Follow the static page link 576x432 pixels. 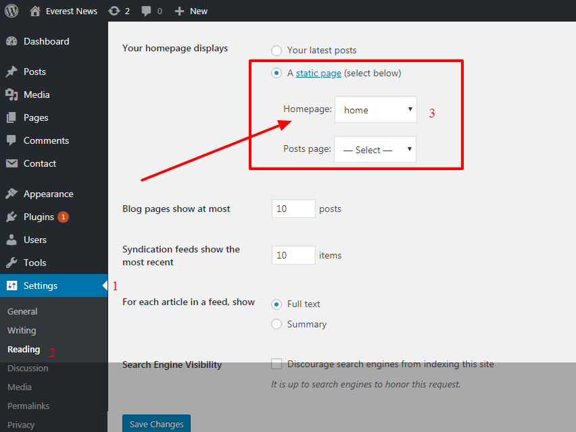[318, 73]
